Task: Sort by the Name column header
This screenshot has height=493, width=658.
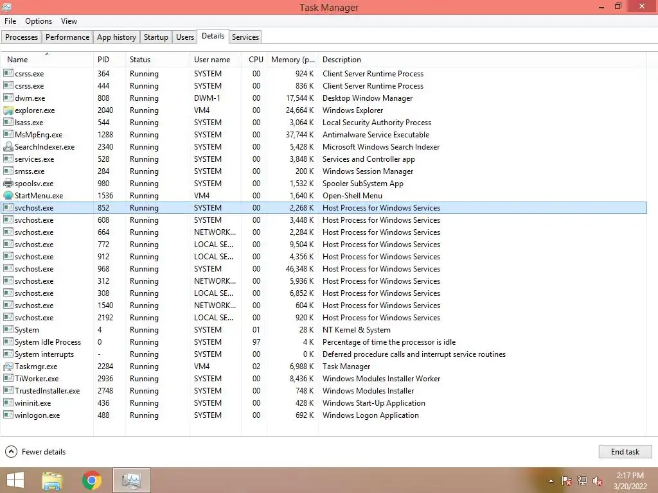Action: (x=47, y=60)
